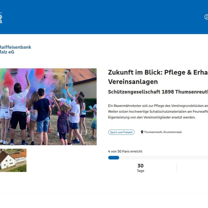
Task: Select the Schützengesellschaft 1898 Thumsenreuth organisation name
Action: 158,92
